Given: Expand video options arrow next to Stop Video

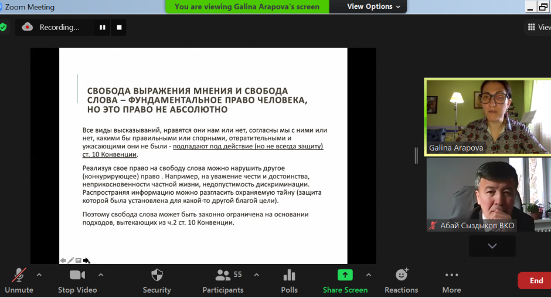Looking at the screenshot, I should coord(101,275).
